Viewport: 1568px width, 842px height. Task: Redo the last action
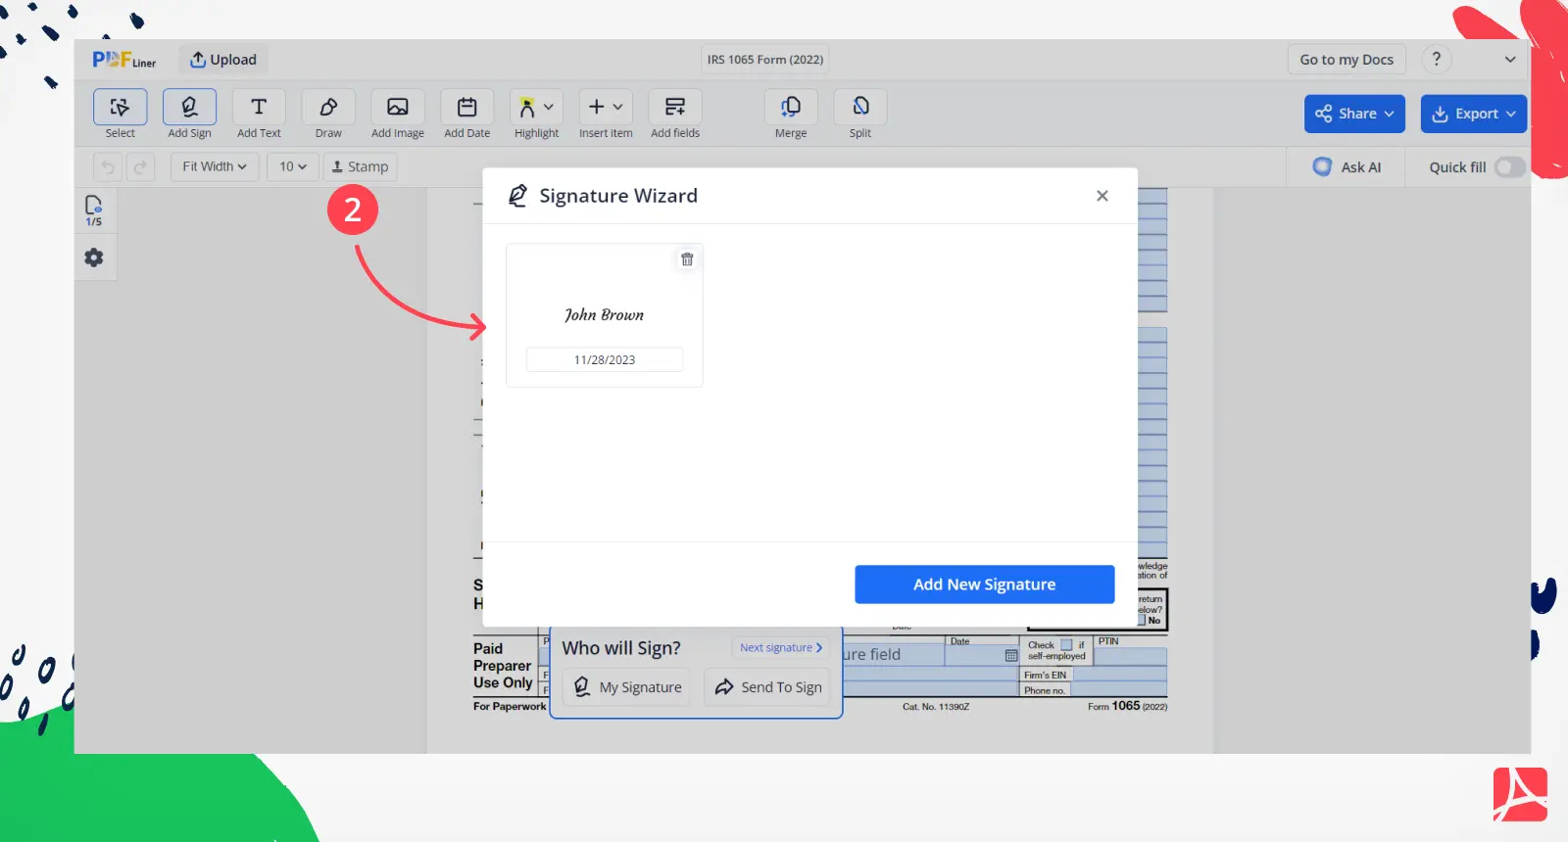(x=140, y=166)
